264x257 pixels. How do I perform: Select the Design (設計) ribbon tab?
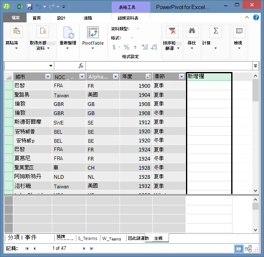(x=61, y=18)
